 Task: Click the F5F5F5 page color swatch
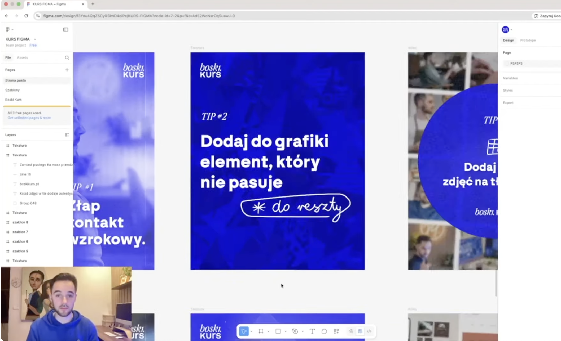[x=507, y=64]
